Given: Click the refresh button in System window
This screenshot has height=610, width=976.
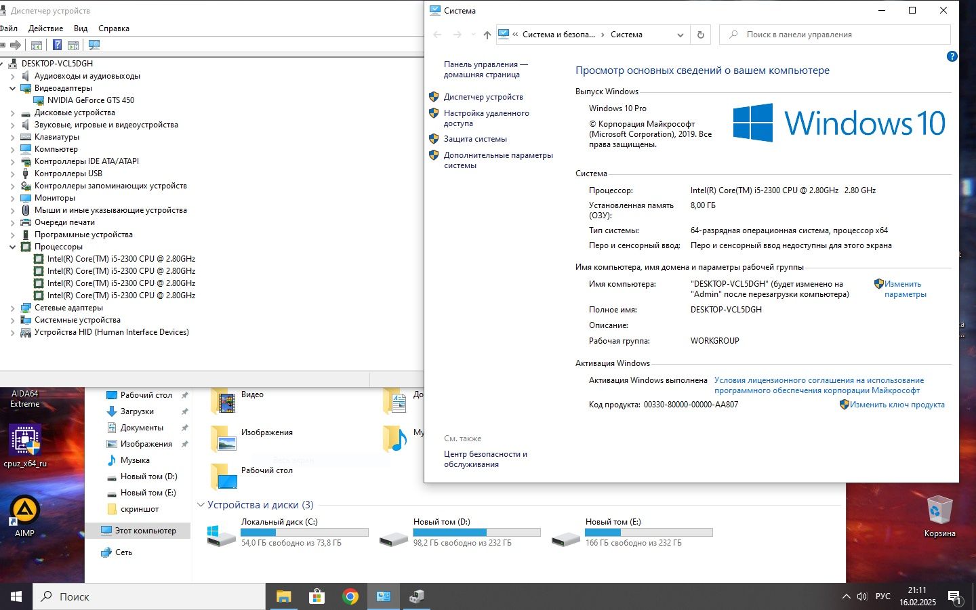Looking at the screenshot, I should [701, 35].
